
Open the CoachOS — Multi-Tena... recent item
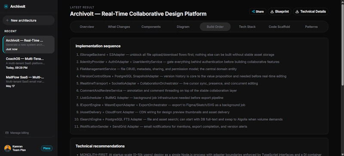pos(28,63)
